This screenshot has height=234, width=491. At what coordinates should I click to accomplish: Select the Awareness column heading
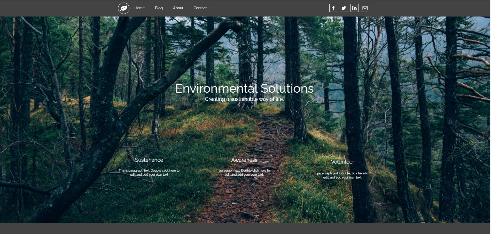(x=244, y=160)
